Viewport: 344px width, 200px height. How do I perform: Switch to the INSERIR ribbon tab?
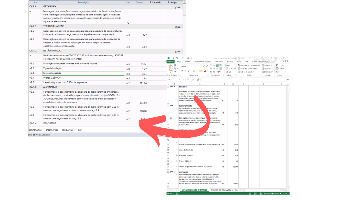coord(187,62)
